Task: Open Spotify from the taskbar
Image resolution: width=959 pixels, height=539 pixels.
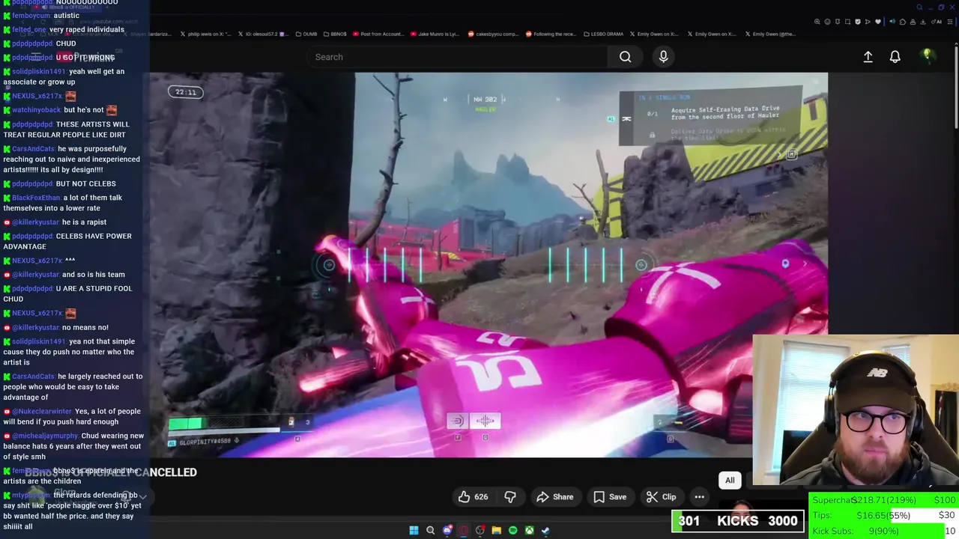Action: coord(512,530)
